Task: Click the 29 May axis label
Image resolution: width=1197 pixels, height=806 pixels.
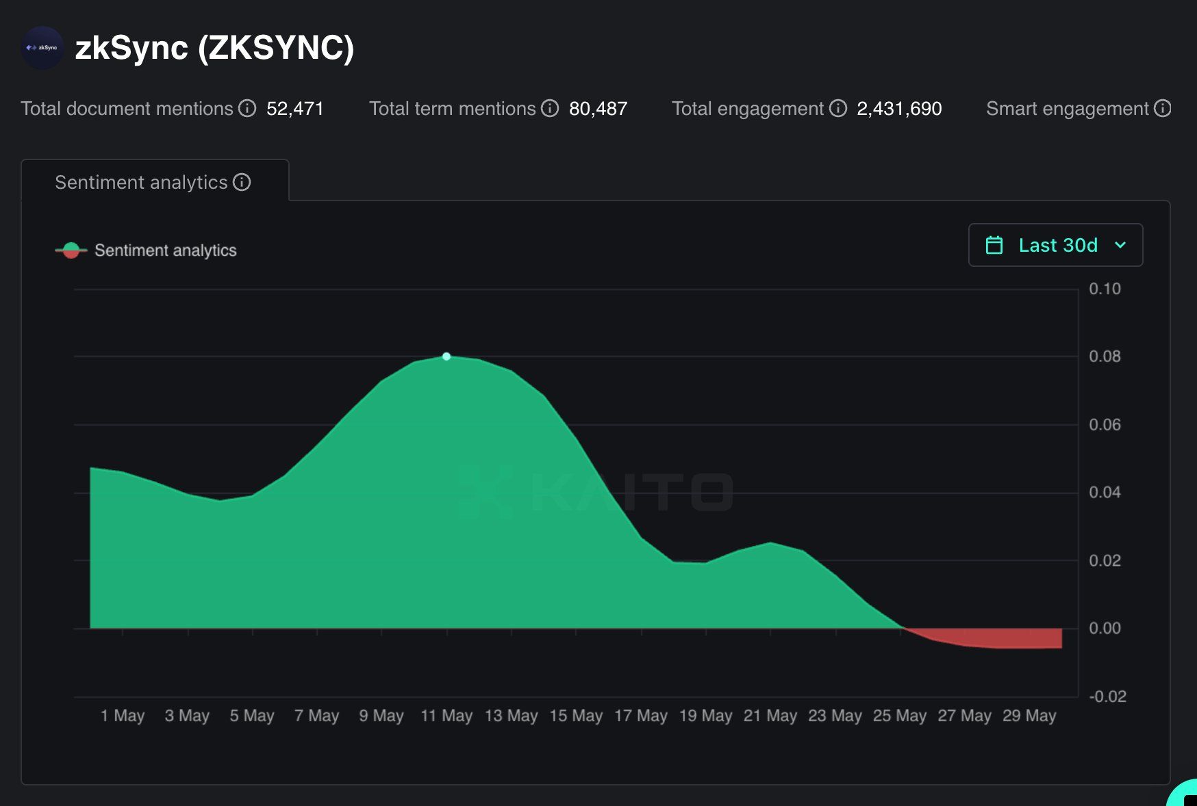Action: tap(1029, 716)
